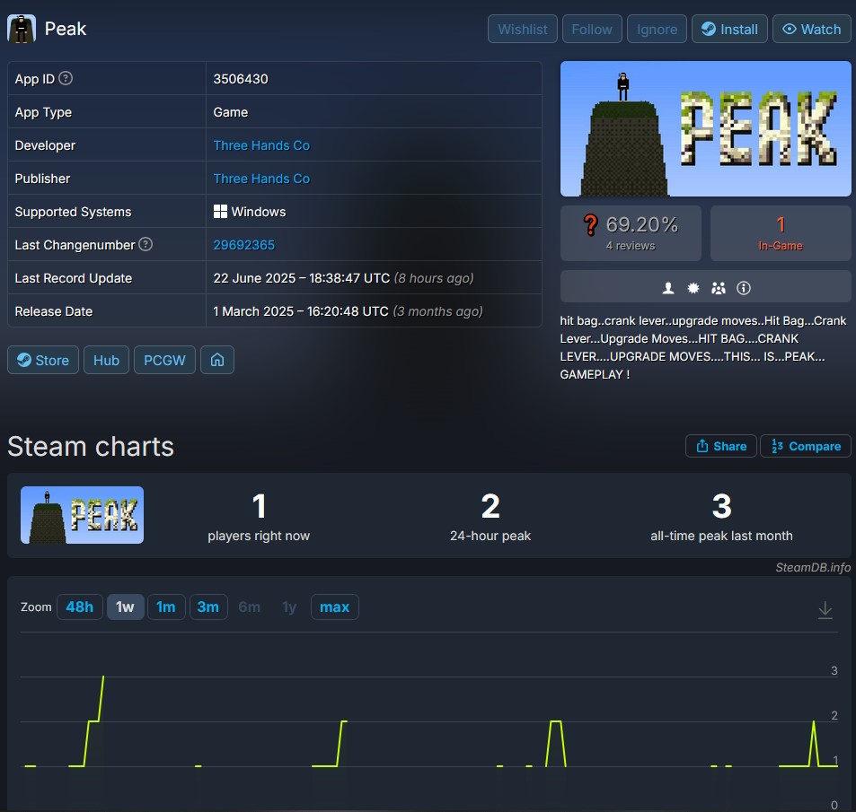The height and width of the screenshot is (812, 856).
Task: Click the info circle category icon
Action: (x=744, y=288)
